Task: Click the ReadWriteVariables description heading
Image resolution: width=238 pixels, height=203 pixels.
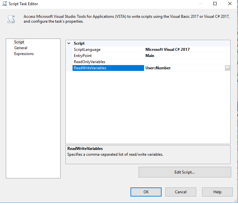Action: click(85, 149)
